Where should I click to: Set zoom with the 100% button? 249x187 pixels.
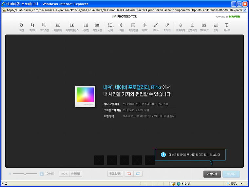64,174
